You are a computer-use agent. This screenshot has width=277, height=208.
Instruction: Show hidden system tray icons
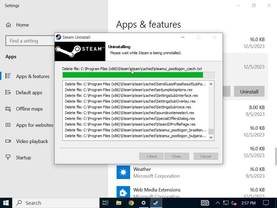pos(218,203)
